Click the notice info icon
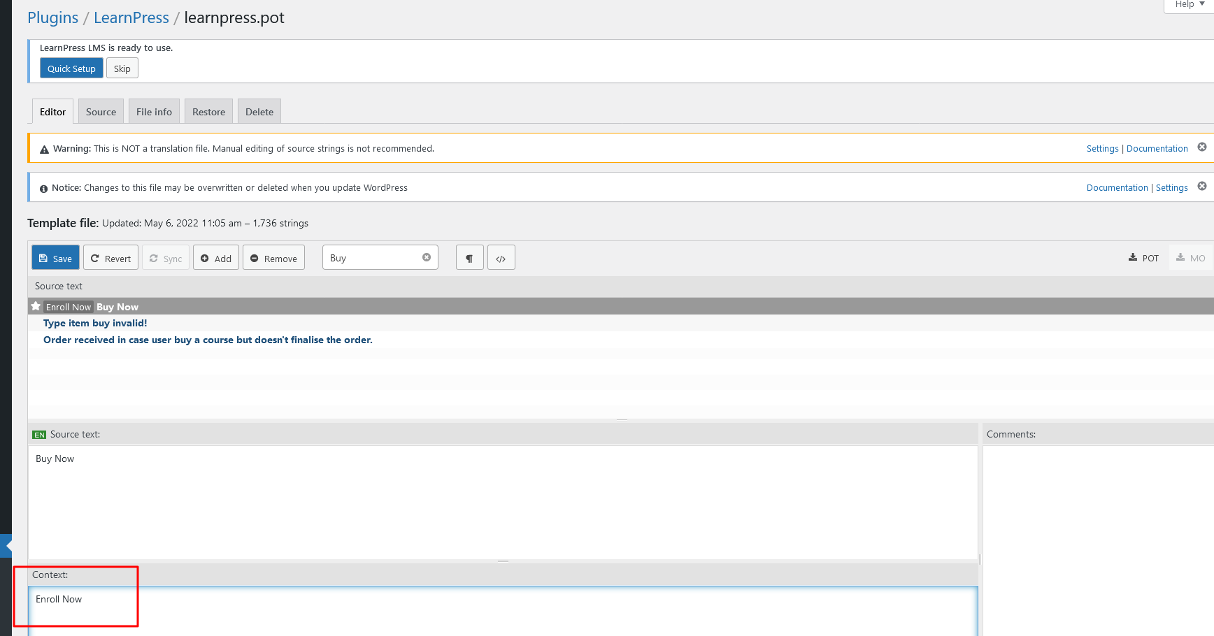This screenshot has height=636, width=1214. pyautogui.click(x=43, y=189)
